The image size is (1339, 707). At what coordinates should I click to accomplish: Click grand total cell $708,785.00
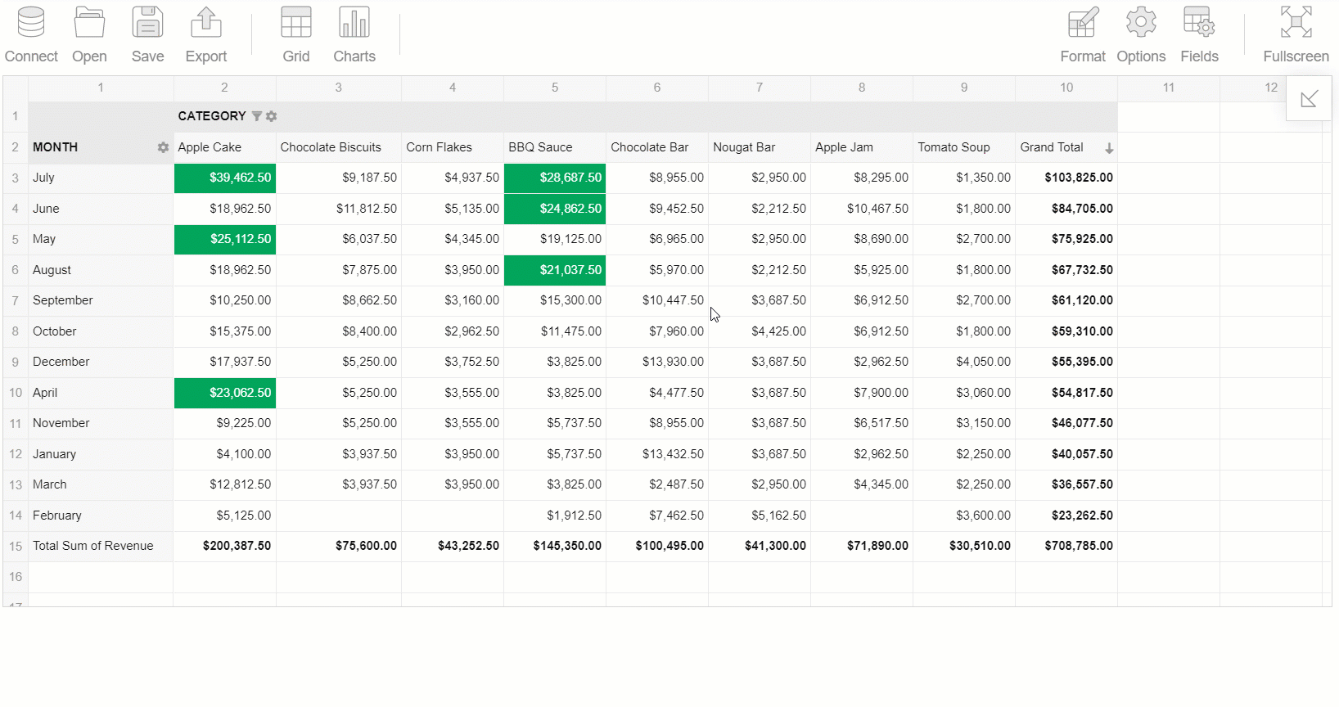click(x=1066, y=546)
